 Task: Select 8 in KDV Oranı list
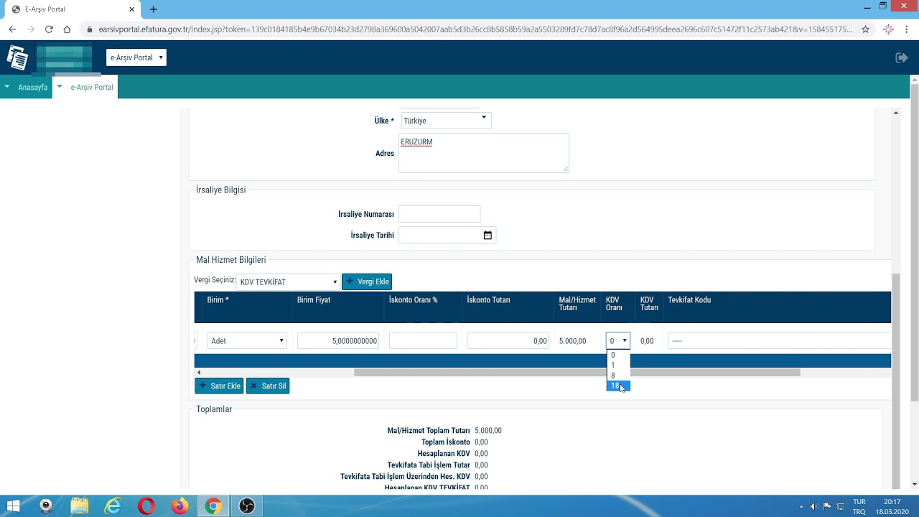pos(617,376)
